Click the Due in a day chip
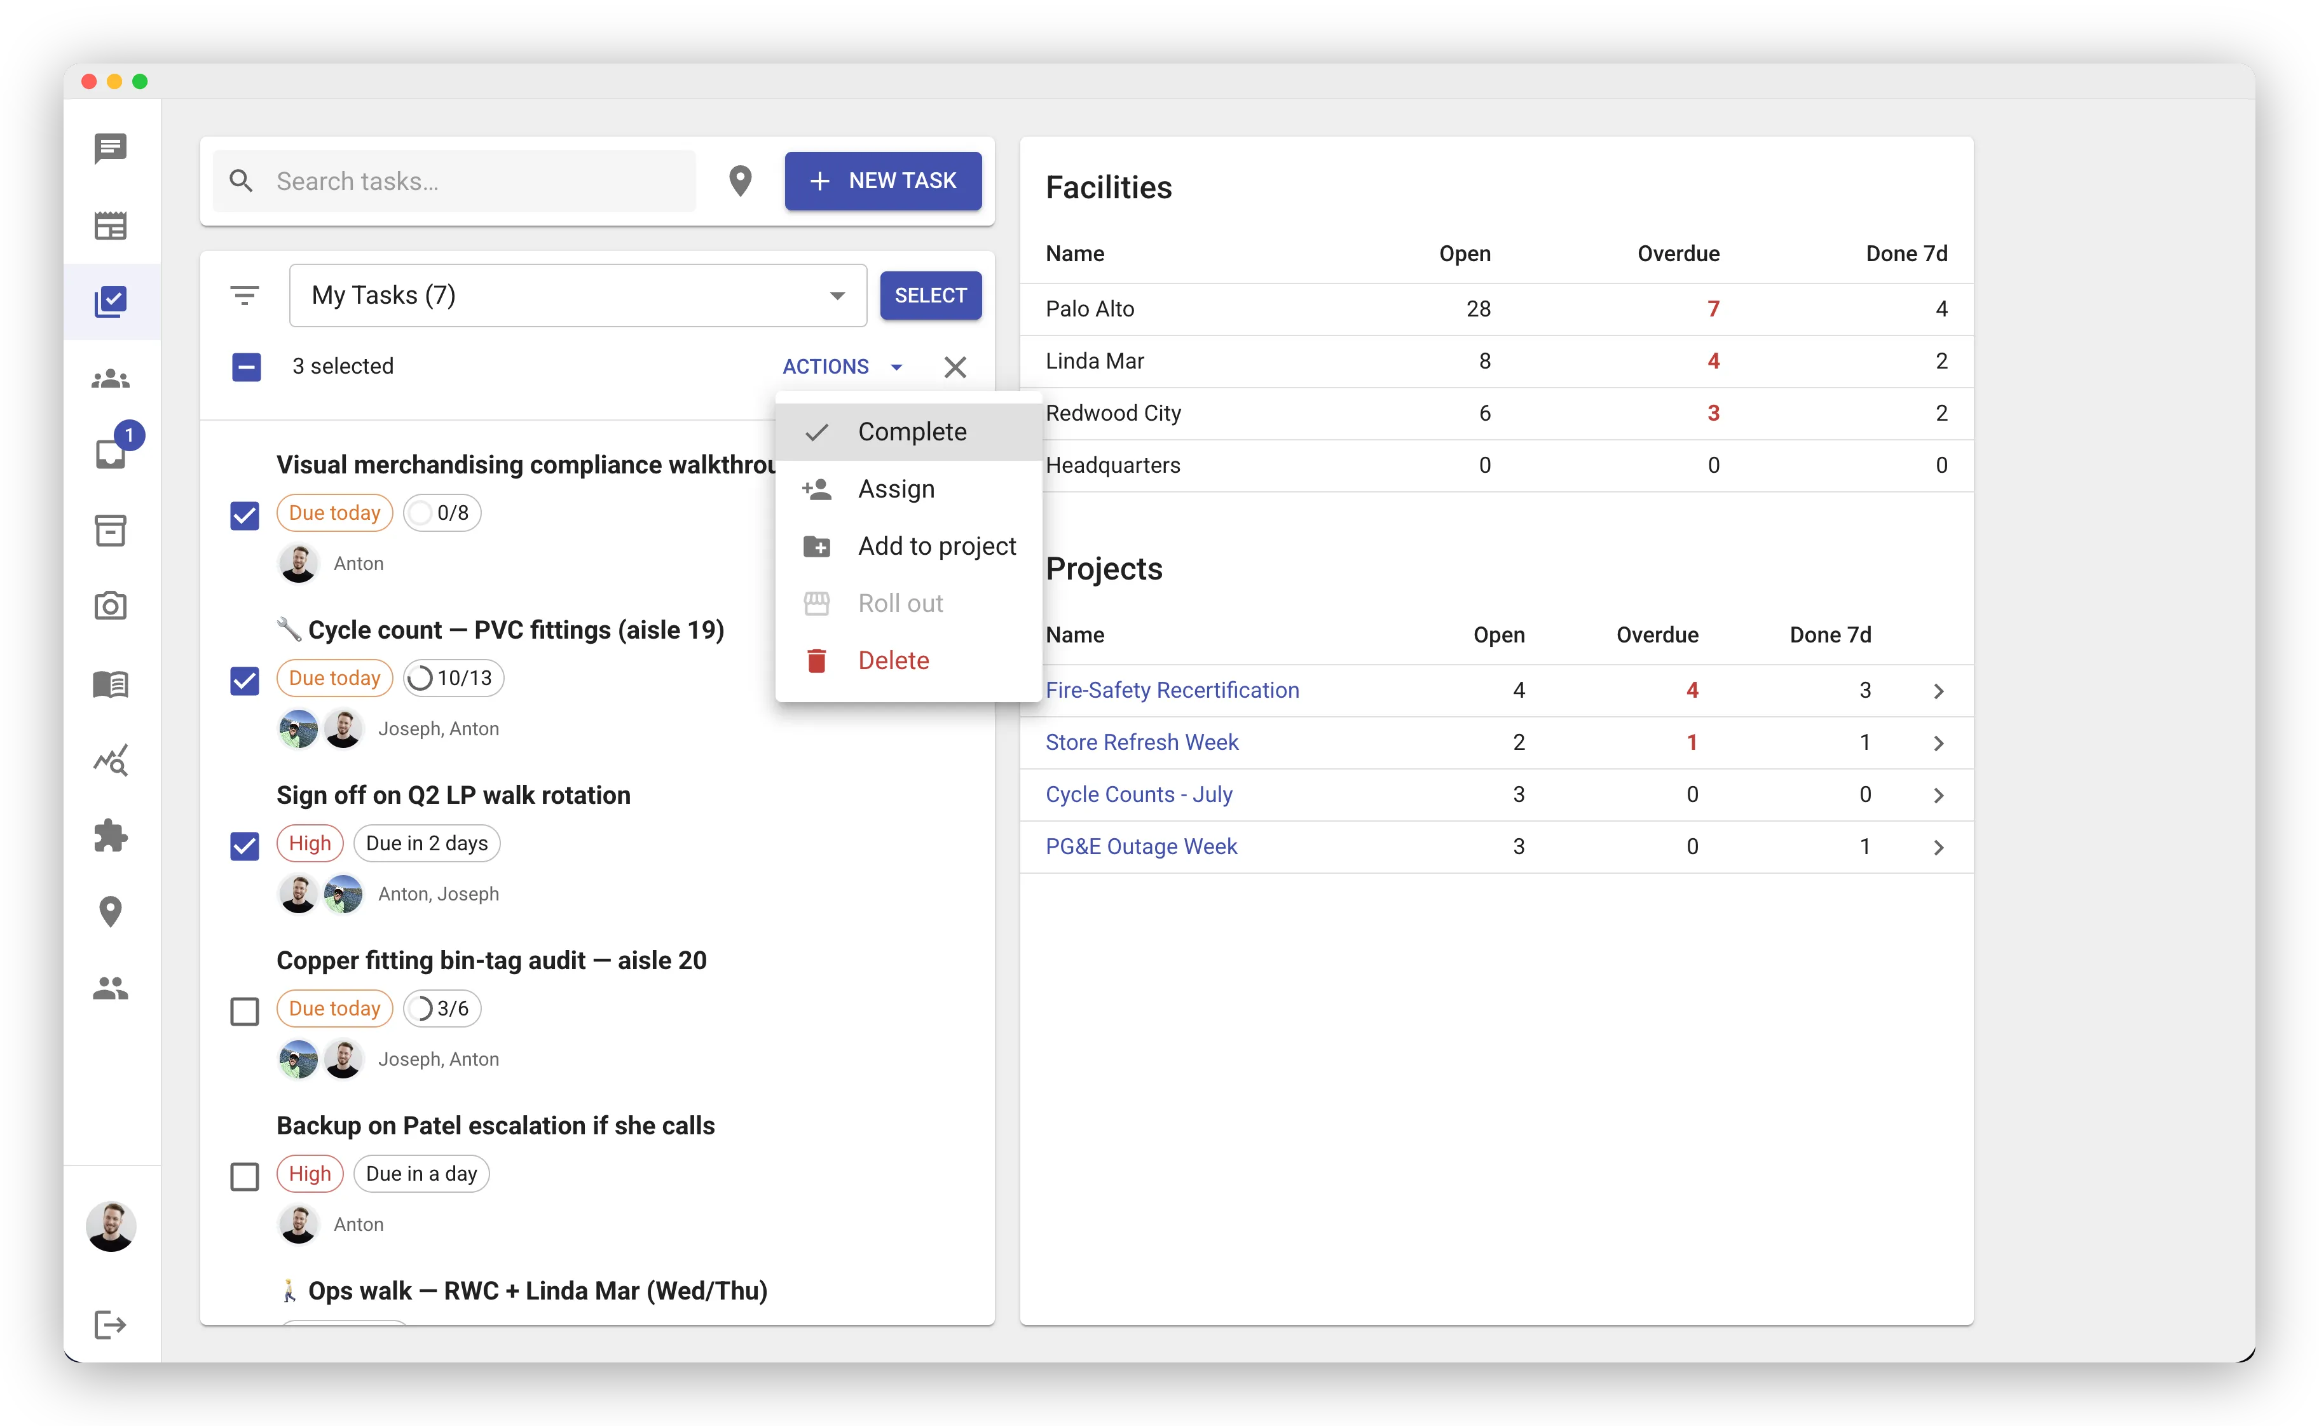The width and height of the screenshot is (2319, 1426). pos(421,1173)
